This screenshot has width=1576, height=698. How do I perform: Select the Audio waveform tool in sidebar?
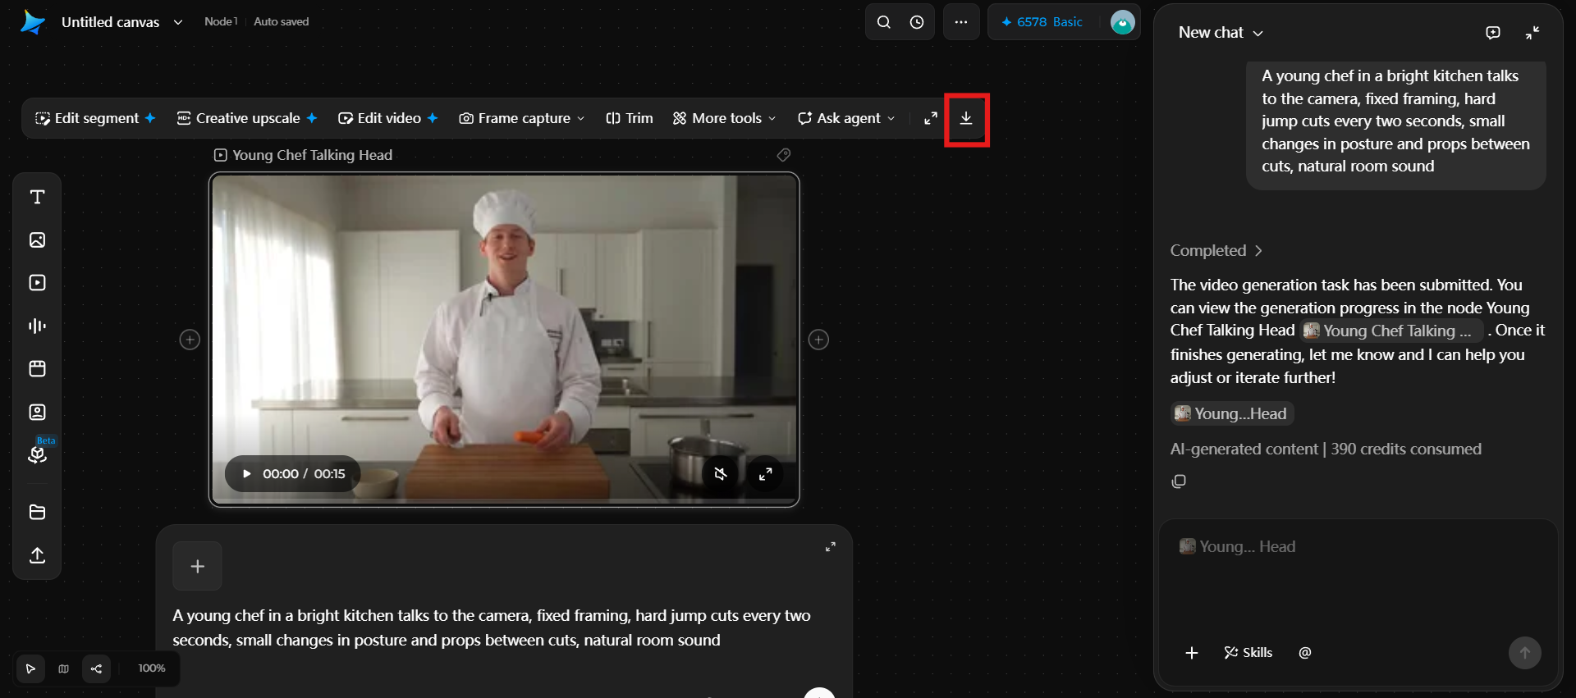(37, 326)
